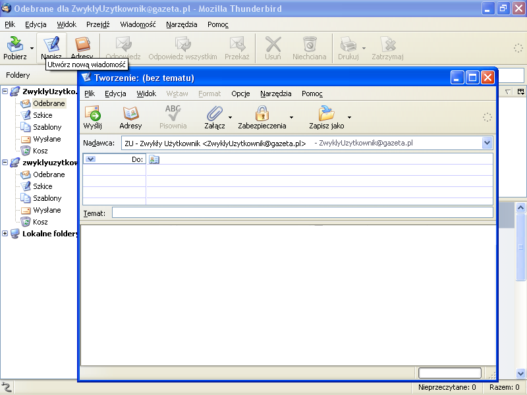
Task: Expand Lokalne foldery tree
Action: pos(5,234)
